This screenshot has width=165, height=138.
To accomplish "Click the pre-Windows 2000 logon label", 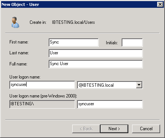I will click(x=43, y=96).
